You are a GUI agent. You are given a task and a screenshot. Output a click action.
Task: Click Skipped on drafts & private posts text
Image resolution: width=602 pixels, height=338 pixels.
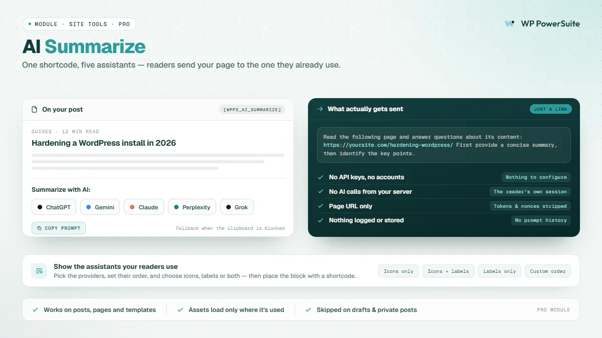coord(367,309)
